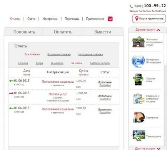
Task: Click the Отчеты panel heading
Action: (x=21, y=46)
